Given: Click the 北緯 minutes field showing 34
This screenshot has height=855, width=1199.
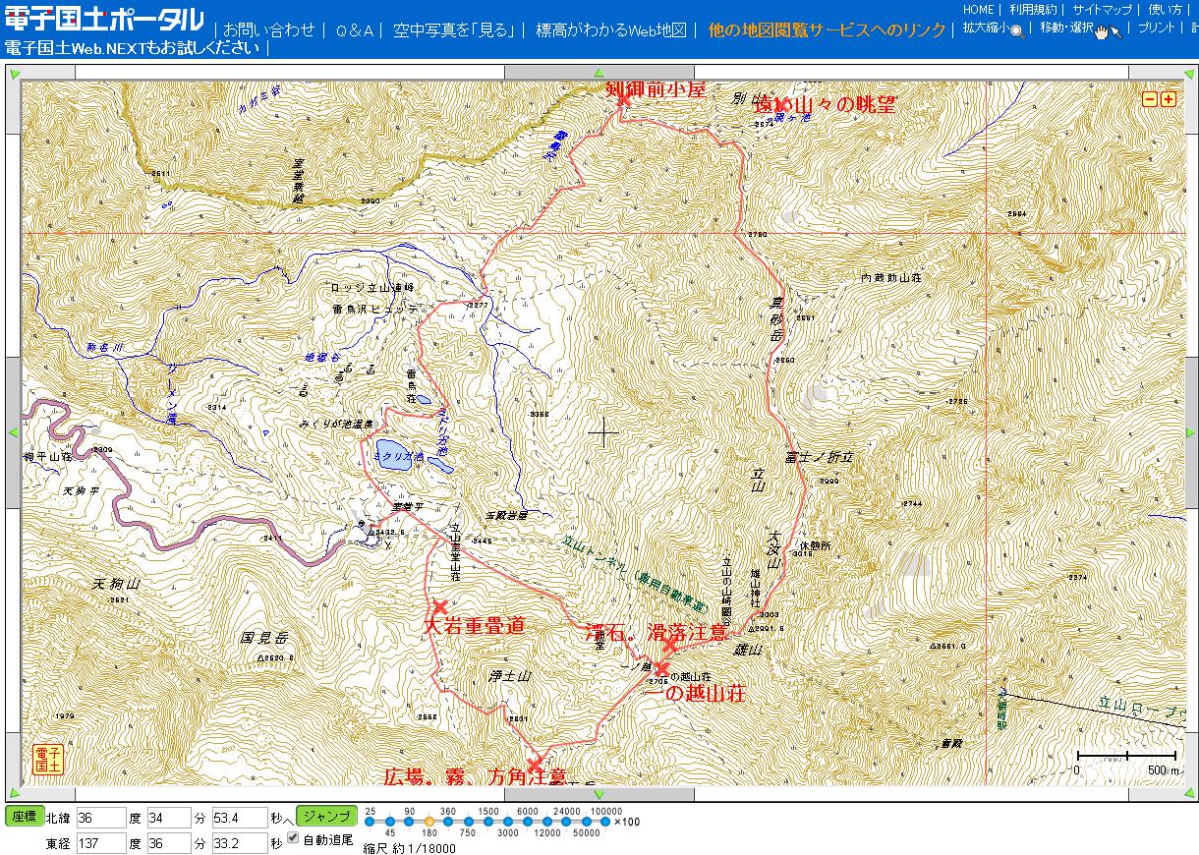Looking at the screenshot, I should 168,818.
